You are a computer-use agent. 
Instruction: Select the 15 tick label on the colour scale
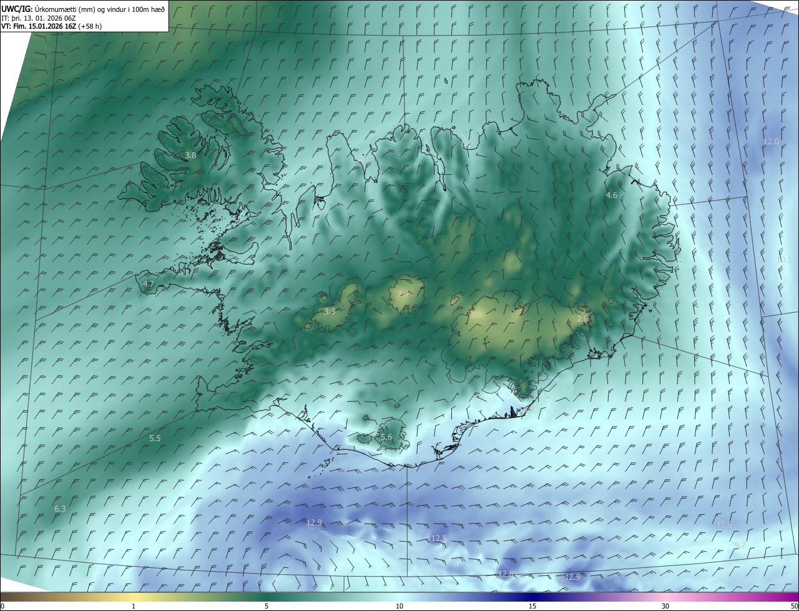point(532,607)
